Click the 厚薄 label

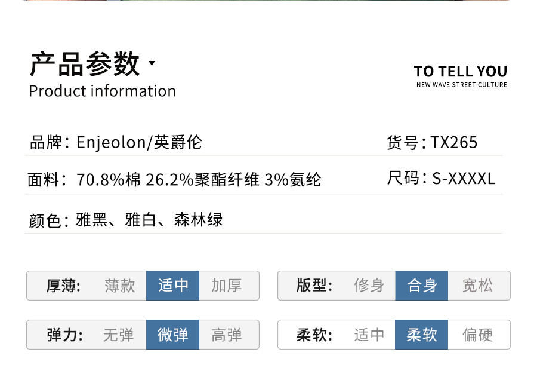[64, 286]
